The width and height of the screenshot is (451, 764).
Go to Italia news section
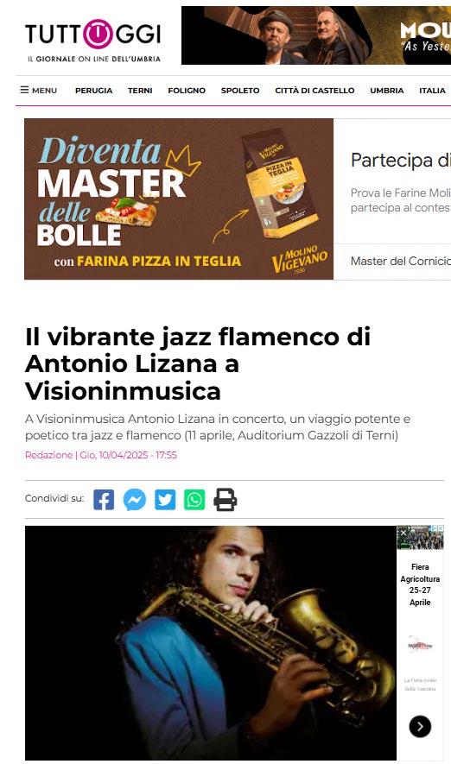point(432,90)
